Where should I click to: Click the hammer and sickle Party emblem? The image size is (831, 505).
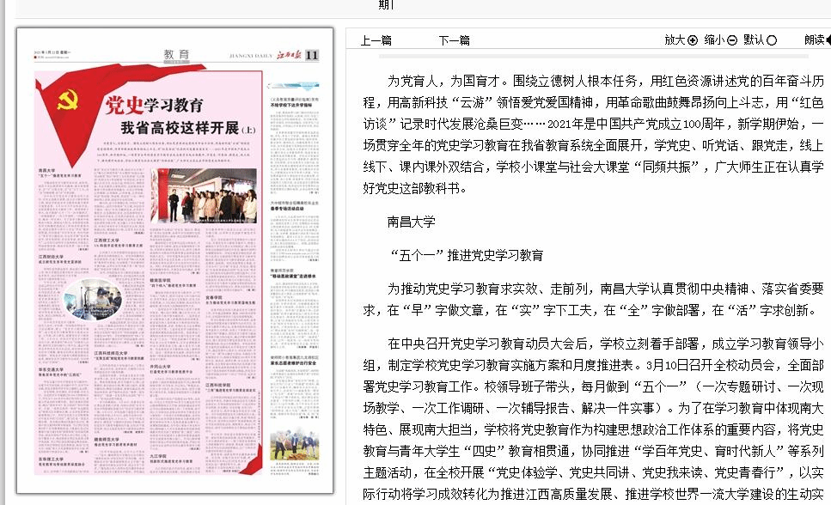(68, 101)
